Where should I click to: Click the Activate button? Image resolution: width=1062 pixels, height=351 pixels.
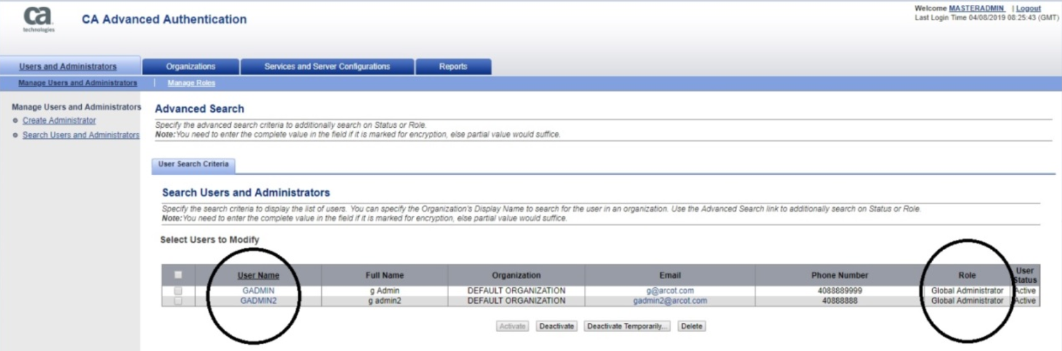512,326
